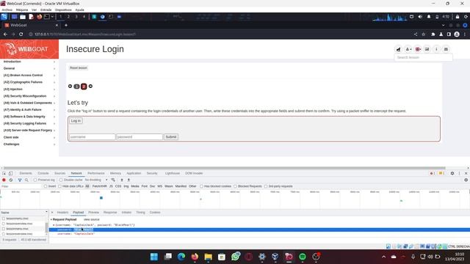
Task: Switch to DevTools Application tab
Action: tap(134, 173)
